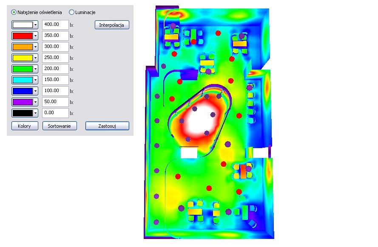Click the Kolory button
Image resolution: width=378 pixels, height=247 pixels.
pyautogui.click(x=25, y=126)
